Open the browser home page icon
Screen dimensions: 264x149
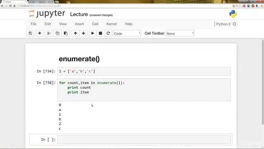coord(14,6)
